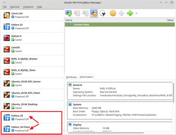
Task: Click the Discard down-arrow toolbar icon
Action: [x=121, y=13]
